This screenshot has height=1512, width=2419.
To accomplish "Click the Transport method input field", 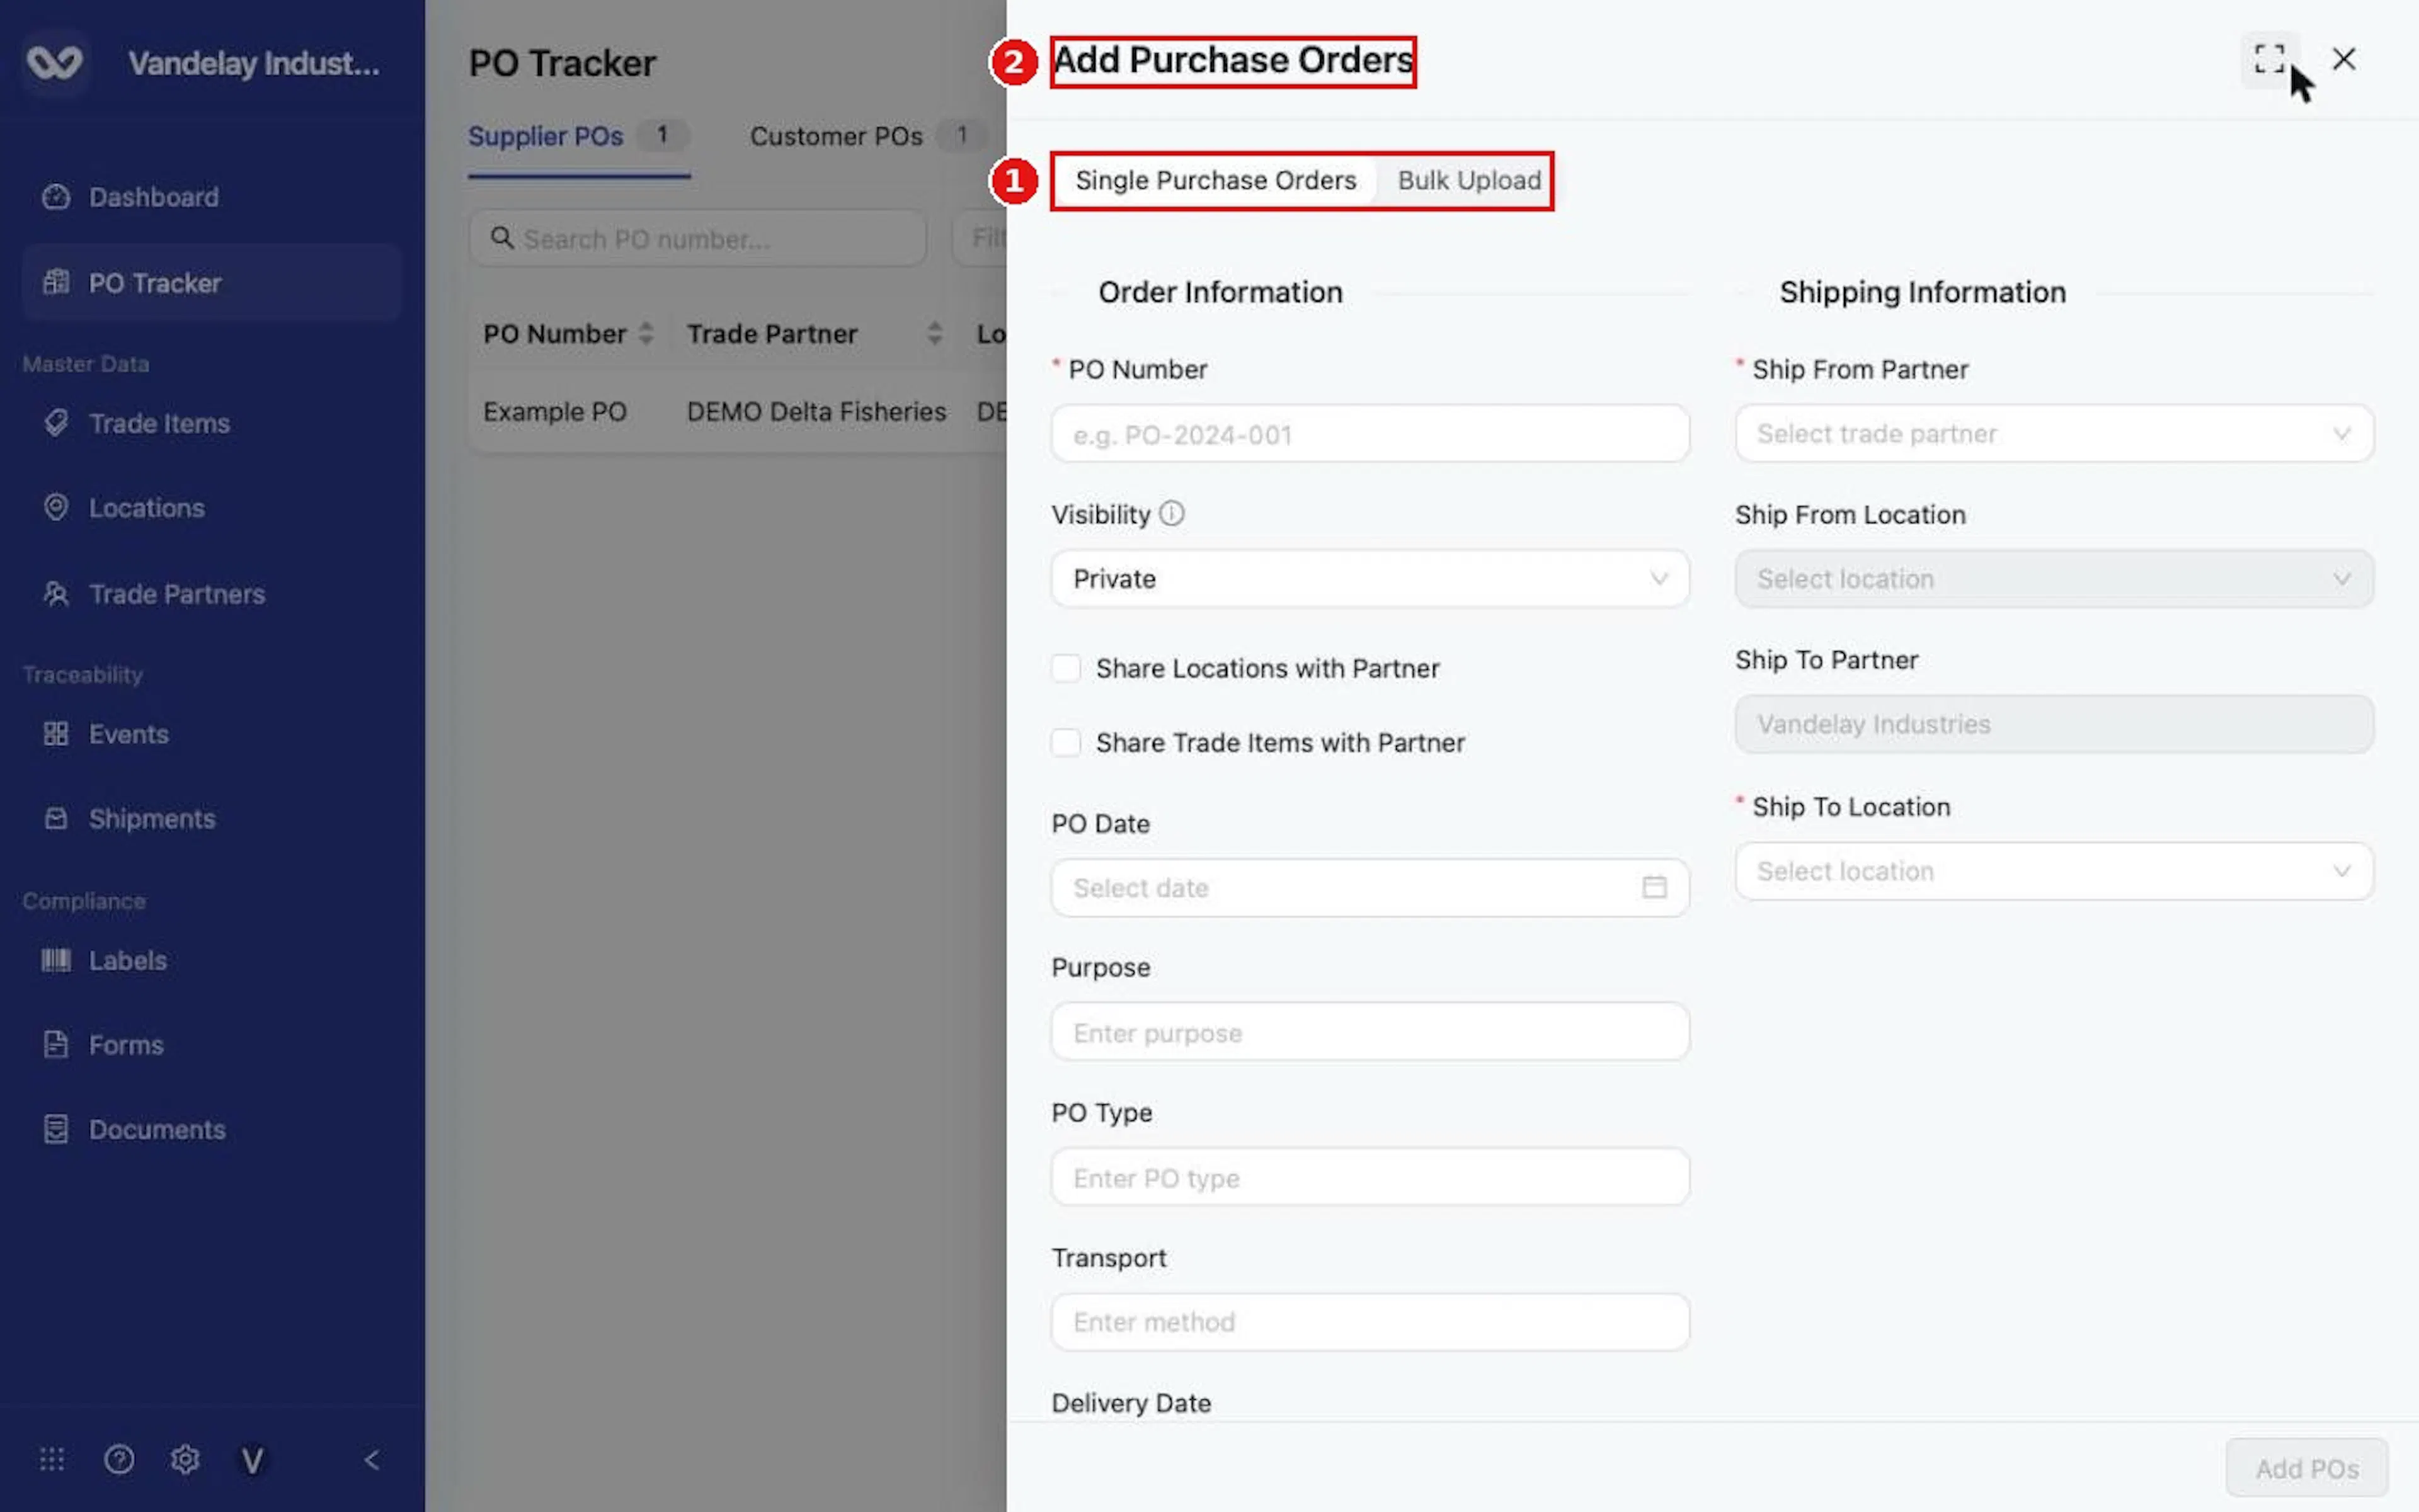I will point(1370,1322).
